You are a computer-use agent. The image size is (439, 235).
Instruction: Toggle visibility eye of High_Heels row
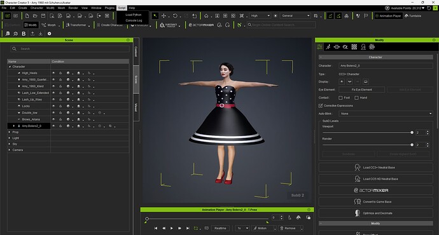tap(53, 73)
